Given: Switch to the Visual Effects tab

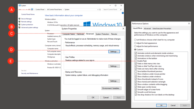Looking at the screenshot, I should click(138, 28).
